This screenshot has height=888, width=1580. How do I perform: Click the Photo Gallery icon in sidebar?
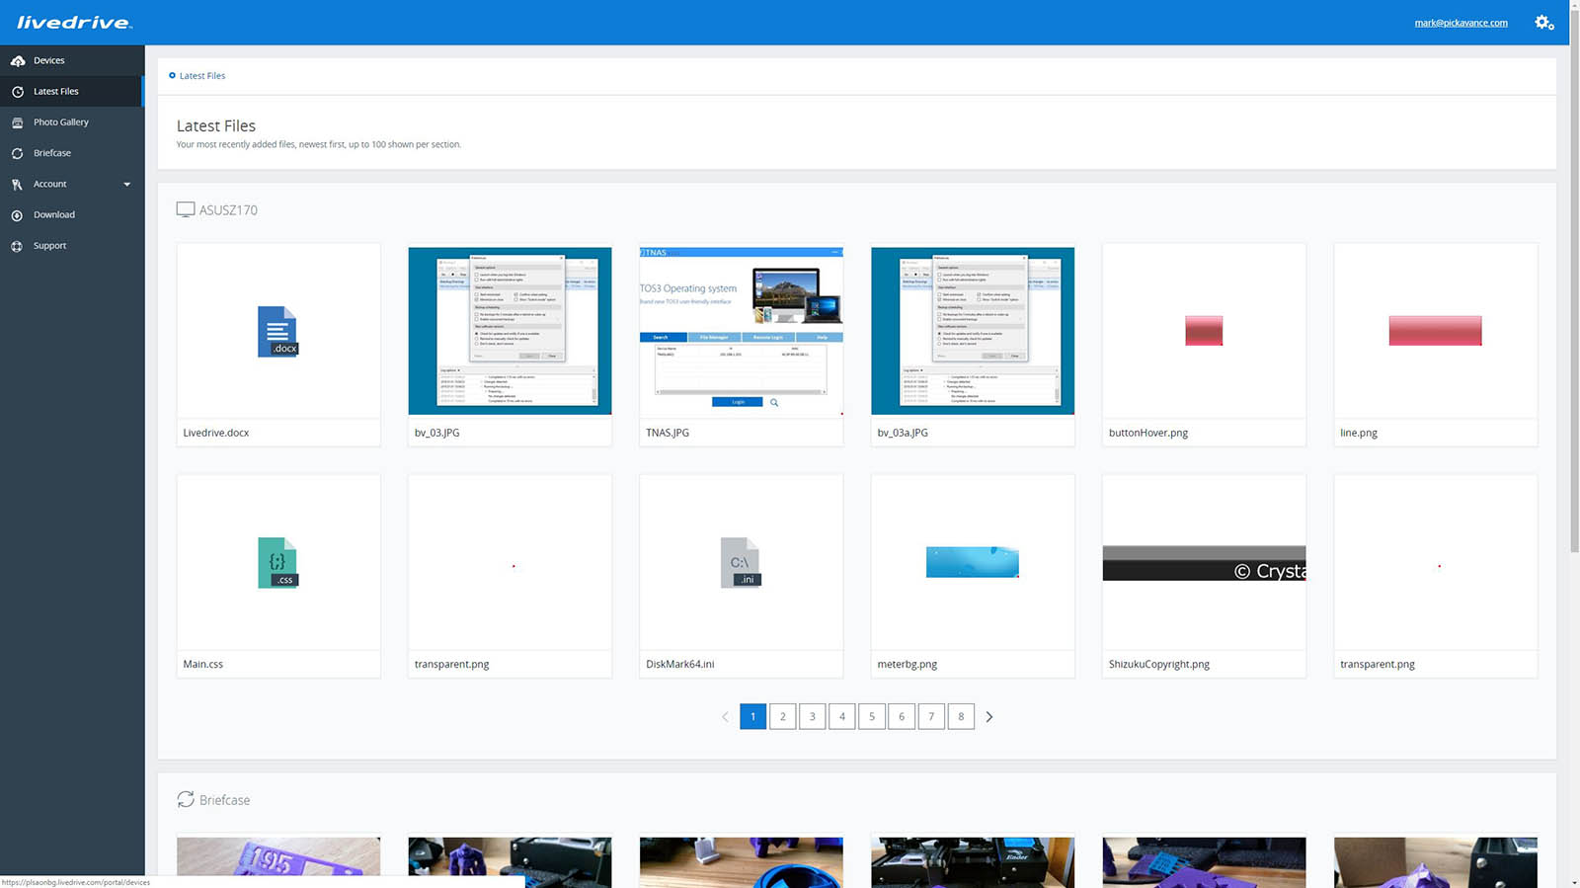(x=18, y=122)
